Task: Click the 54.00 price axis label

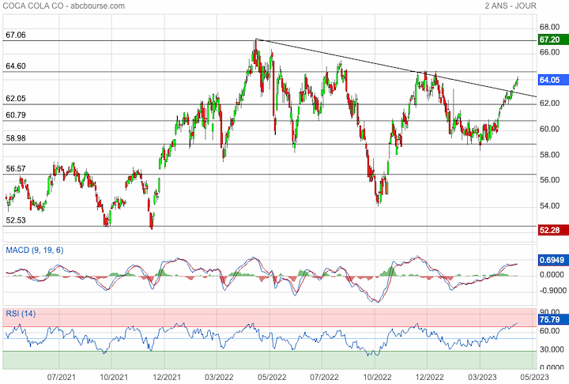Action: 549,205
